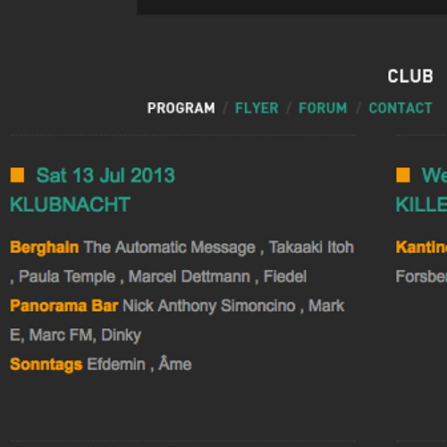447x447 pixels.
Task: Open artist Takaaki Itoh
Action: coord(311,248)
